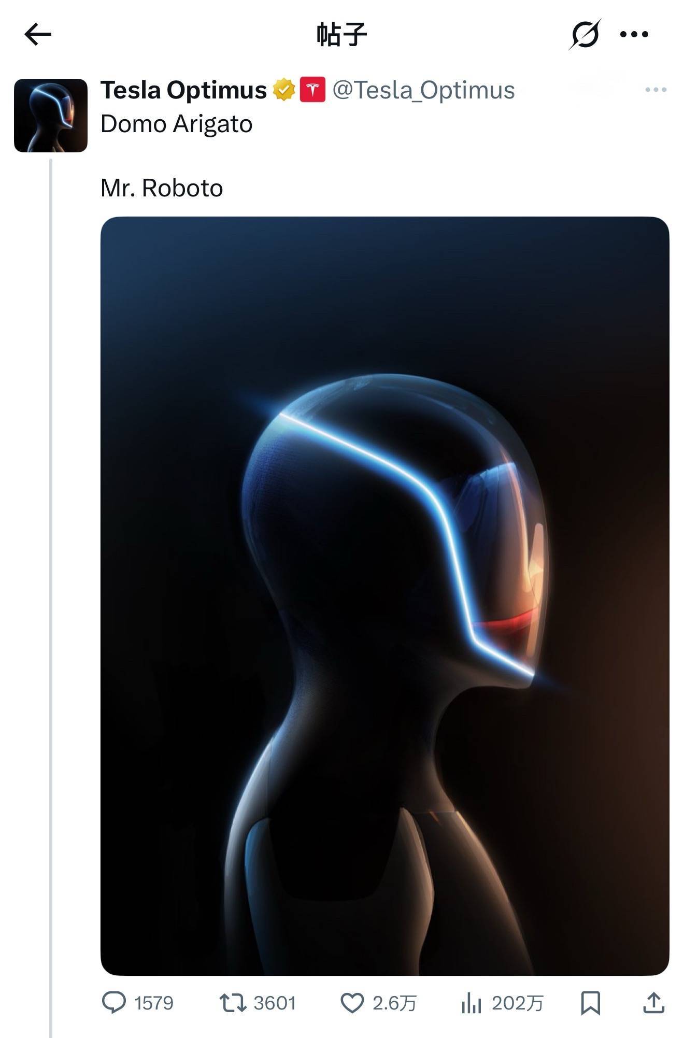Open the @Tesla_Optimus handle link
This screenshot has height=1038, width=684.
click(423, 90)
